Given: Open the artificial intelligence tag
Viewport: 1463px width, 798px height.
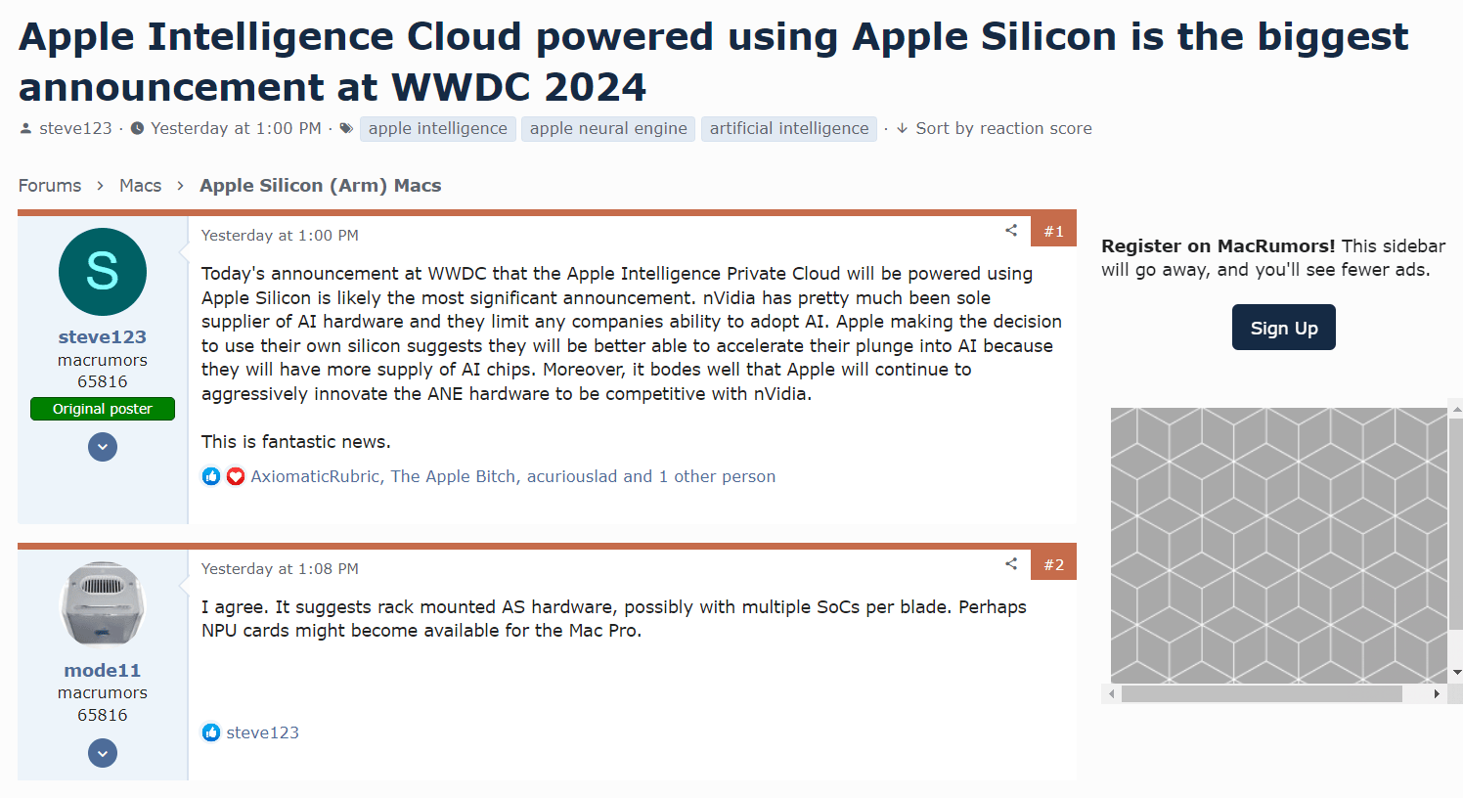Looking at the screenshot, I should (x=788, y=128).
